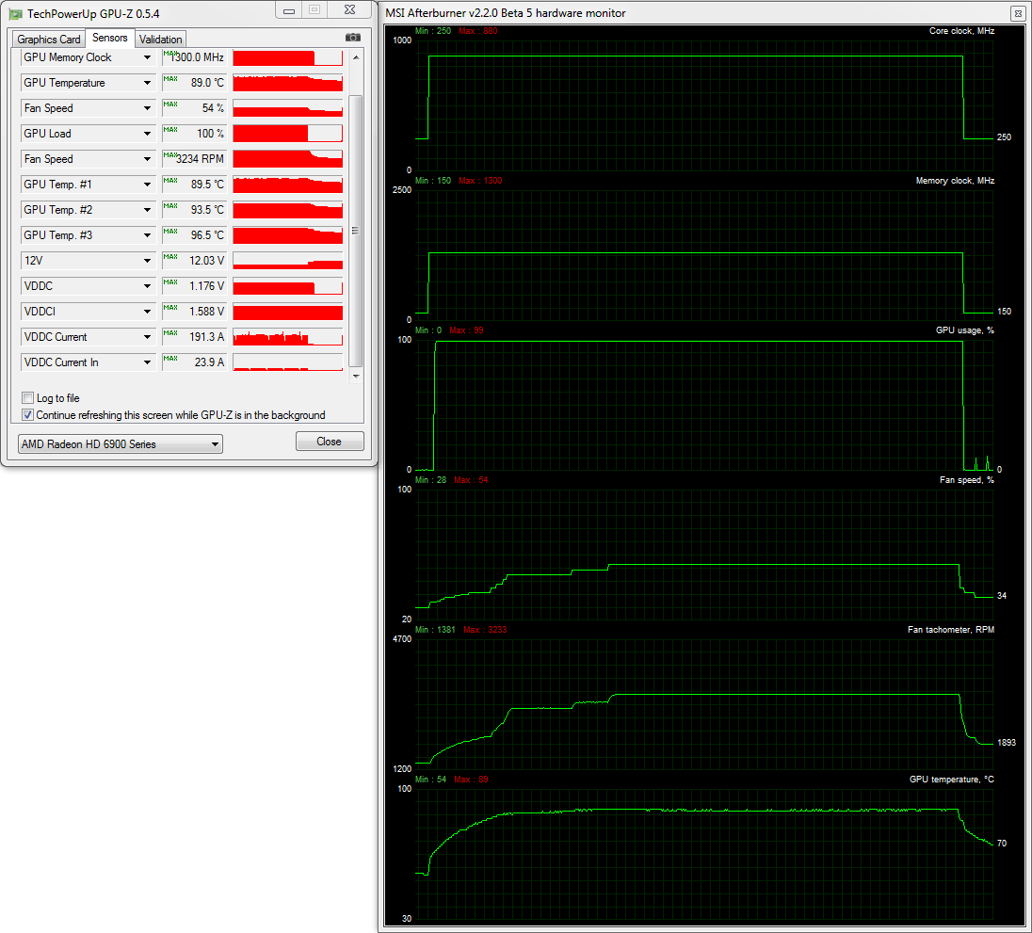Enable the Log to file checkbox
Viewport: 1032px width, 933px height.
click(27, 398)
